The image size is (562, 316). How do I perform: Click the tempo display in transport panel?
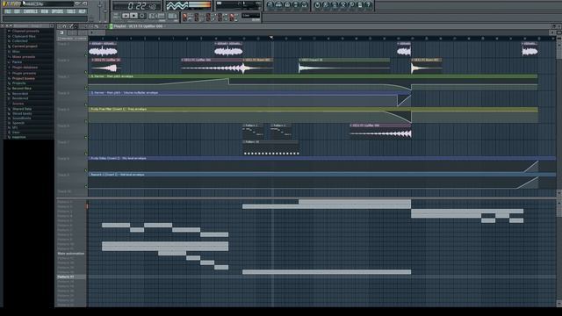pyautogui.click(x=156, y=16)
